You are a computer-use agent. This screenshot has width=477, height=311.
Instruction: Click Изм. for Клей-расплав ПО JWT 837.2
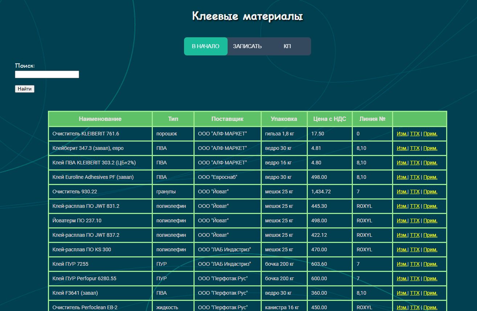point(402,235)
